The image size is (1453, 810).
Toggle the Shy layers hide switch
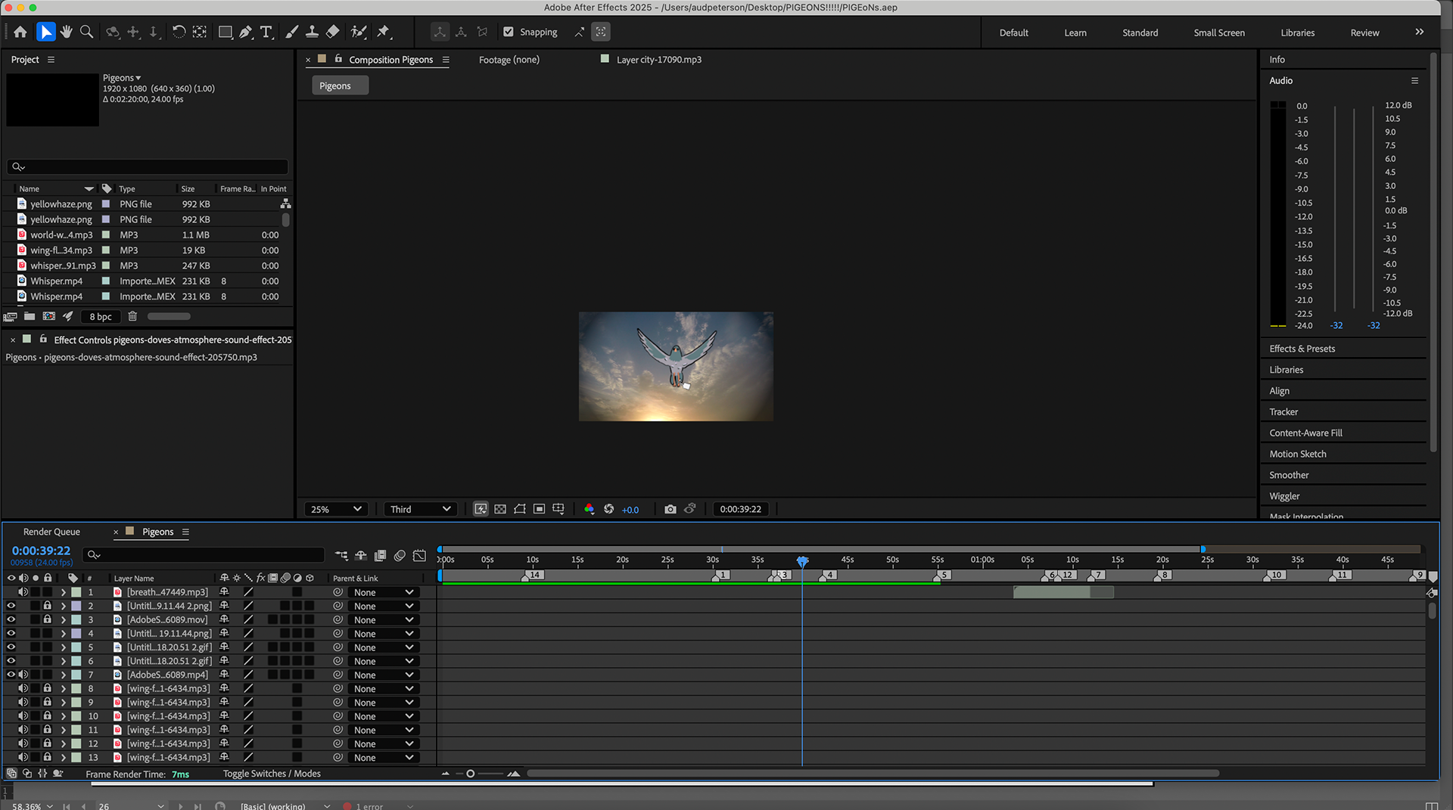point(361,555)
